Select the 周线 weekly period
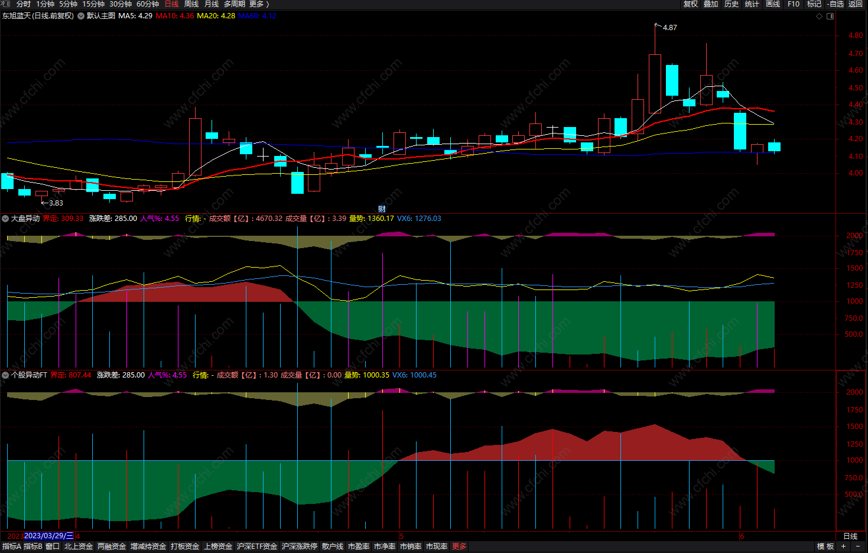 191,4
